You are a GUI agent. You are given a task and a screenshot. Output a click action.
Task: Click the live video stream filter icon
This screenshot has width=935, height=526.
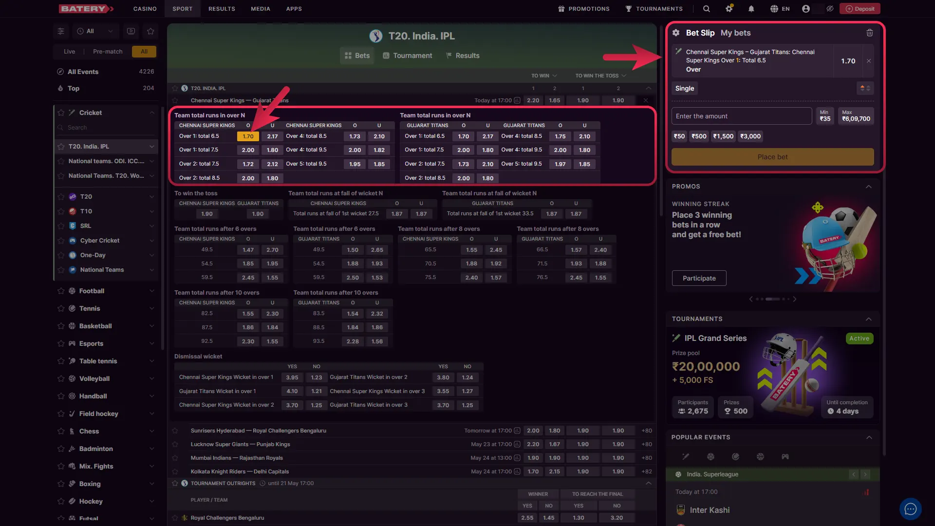coord(131,31)
